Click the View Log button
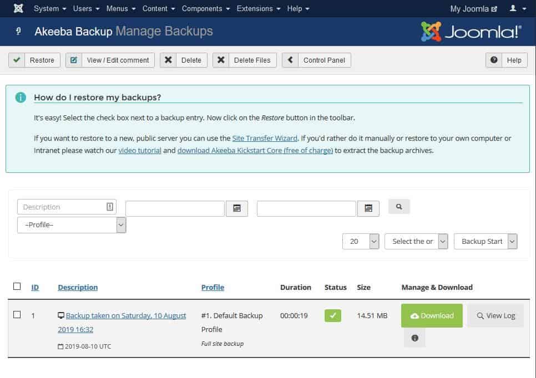Screen dimensions: 536x378 (x=495, y=315)
